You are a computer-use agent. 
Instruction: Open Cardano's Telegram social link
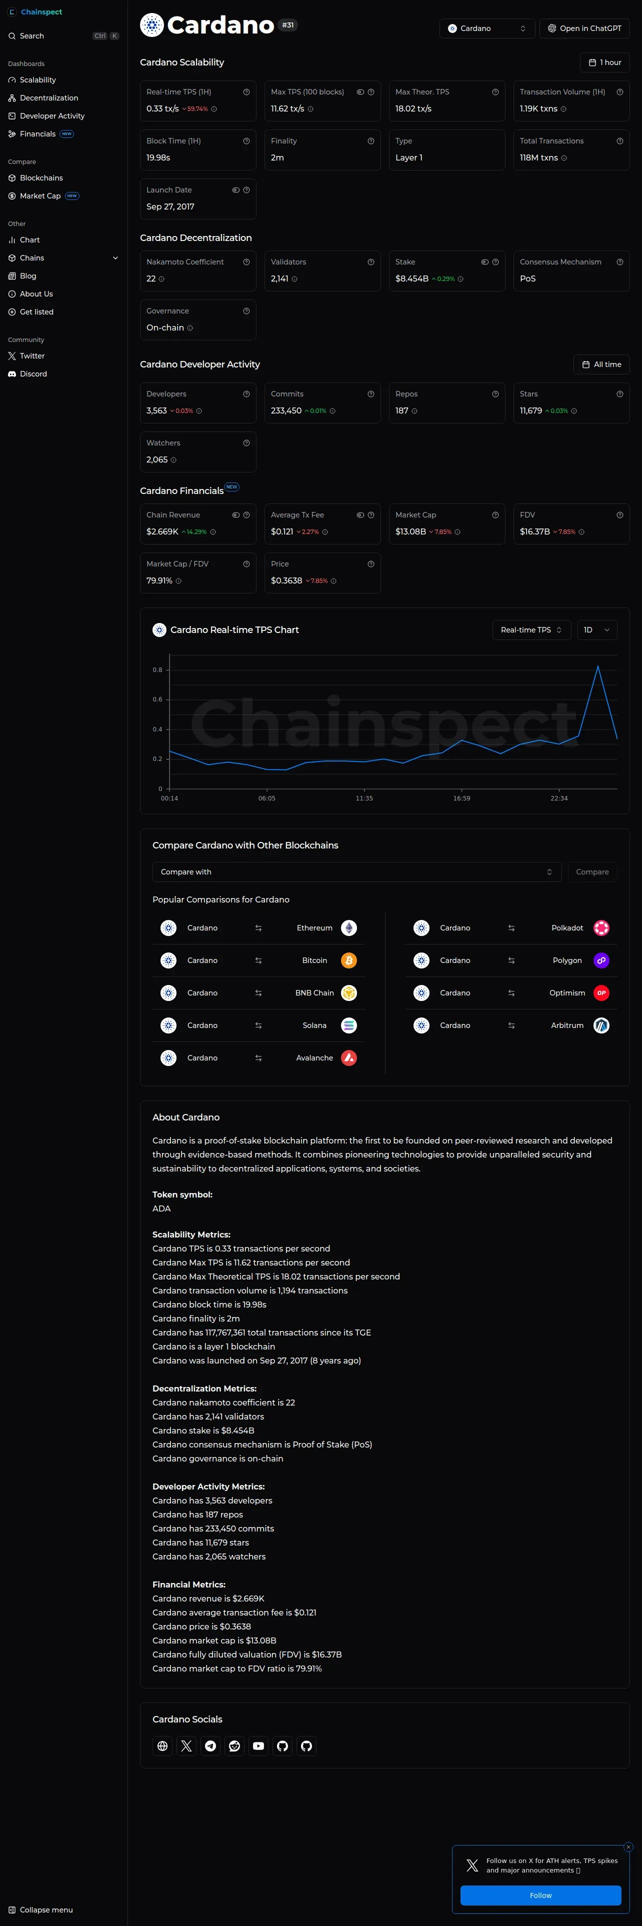(x=211, y=1746)
